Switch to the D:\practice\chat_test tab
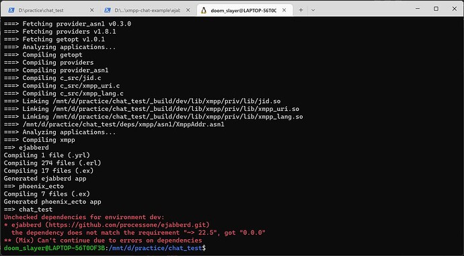 click(x=50, y=10)
